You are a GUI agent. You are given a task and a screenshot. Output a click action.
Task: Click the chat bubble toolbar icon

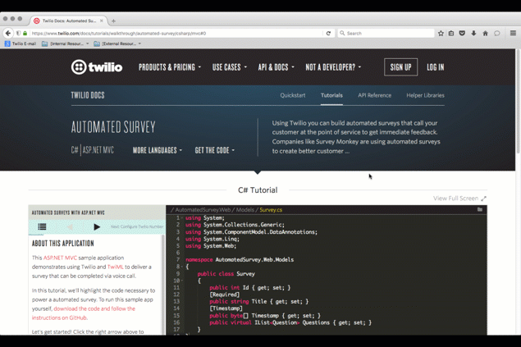pos(496,33)
